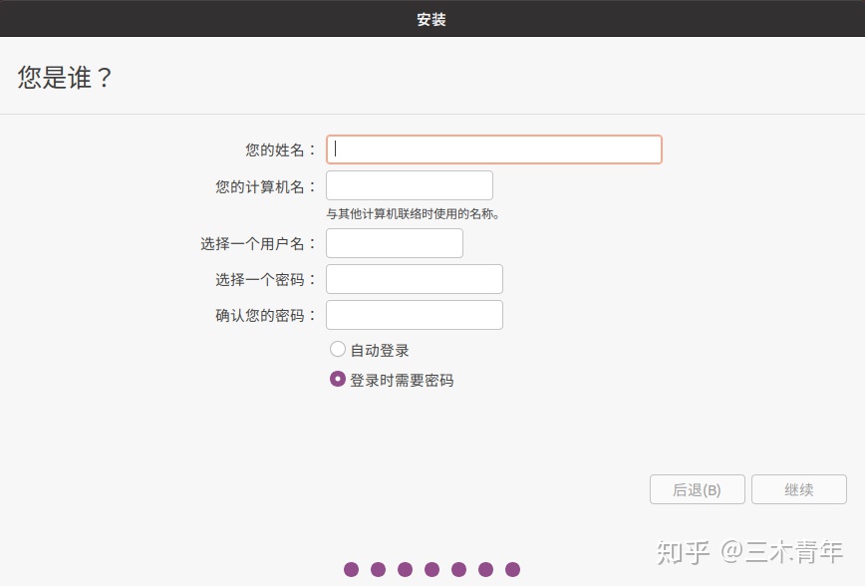Screen dimensions: 865x586
Task: Click the 与其他计算机联络时使用的名称 hint text
Action: coord(414,214)
